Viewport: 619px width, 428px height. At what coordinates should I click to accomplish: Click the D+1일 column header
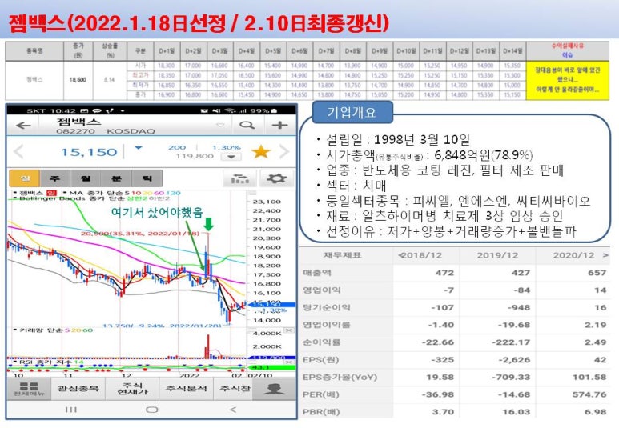(x=167, y=51)
